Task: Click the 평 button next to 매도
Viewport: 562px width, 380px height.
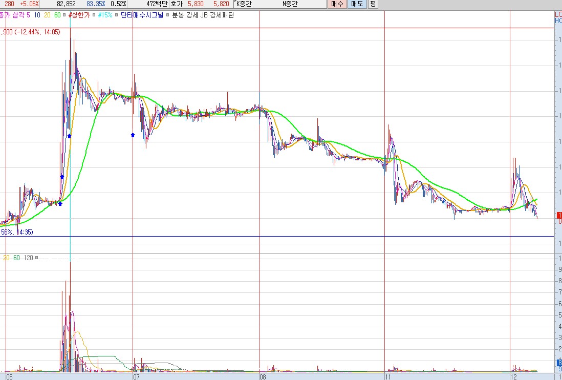Action: click(373, 4)
